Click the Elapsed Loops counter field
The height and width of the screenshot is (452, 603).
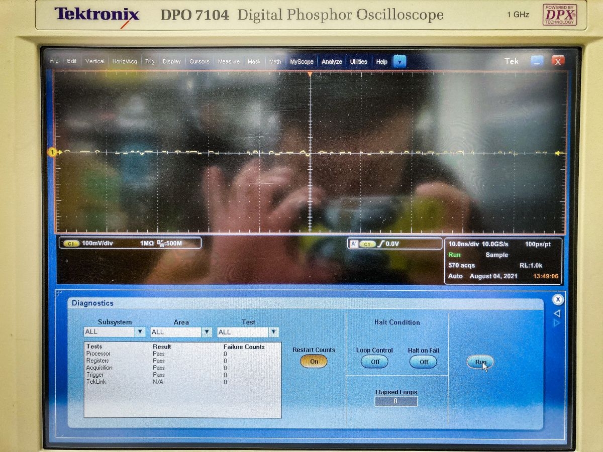[x=396, y=401]
